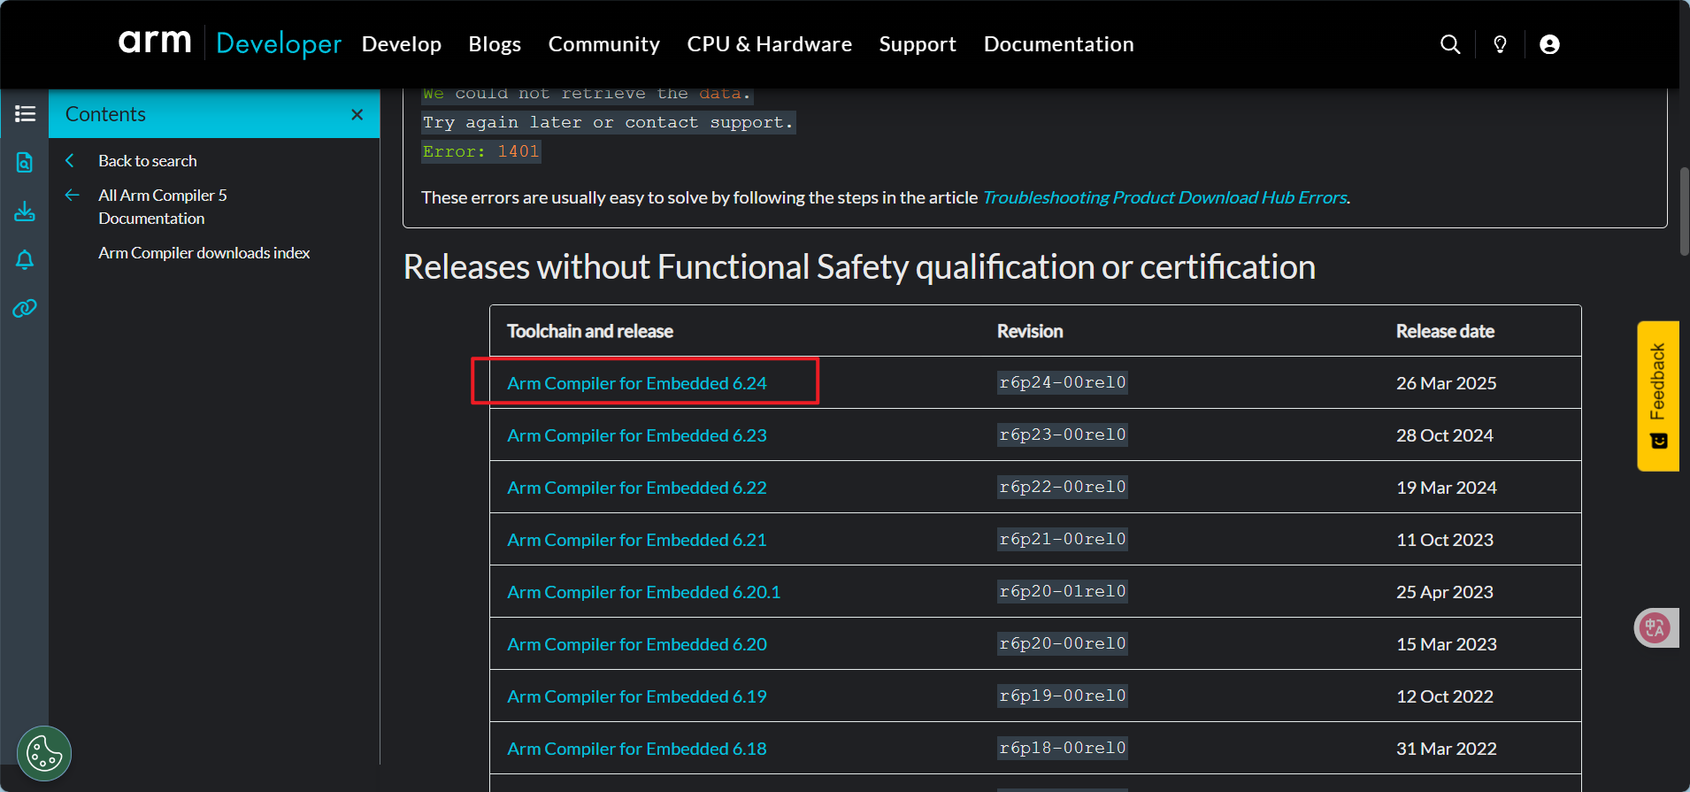Open the Develop menu
This screenshot has width=1690, height=792.
pos(402,44)
